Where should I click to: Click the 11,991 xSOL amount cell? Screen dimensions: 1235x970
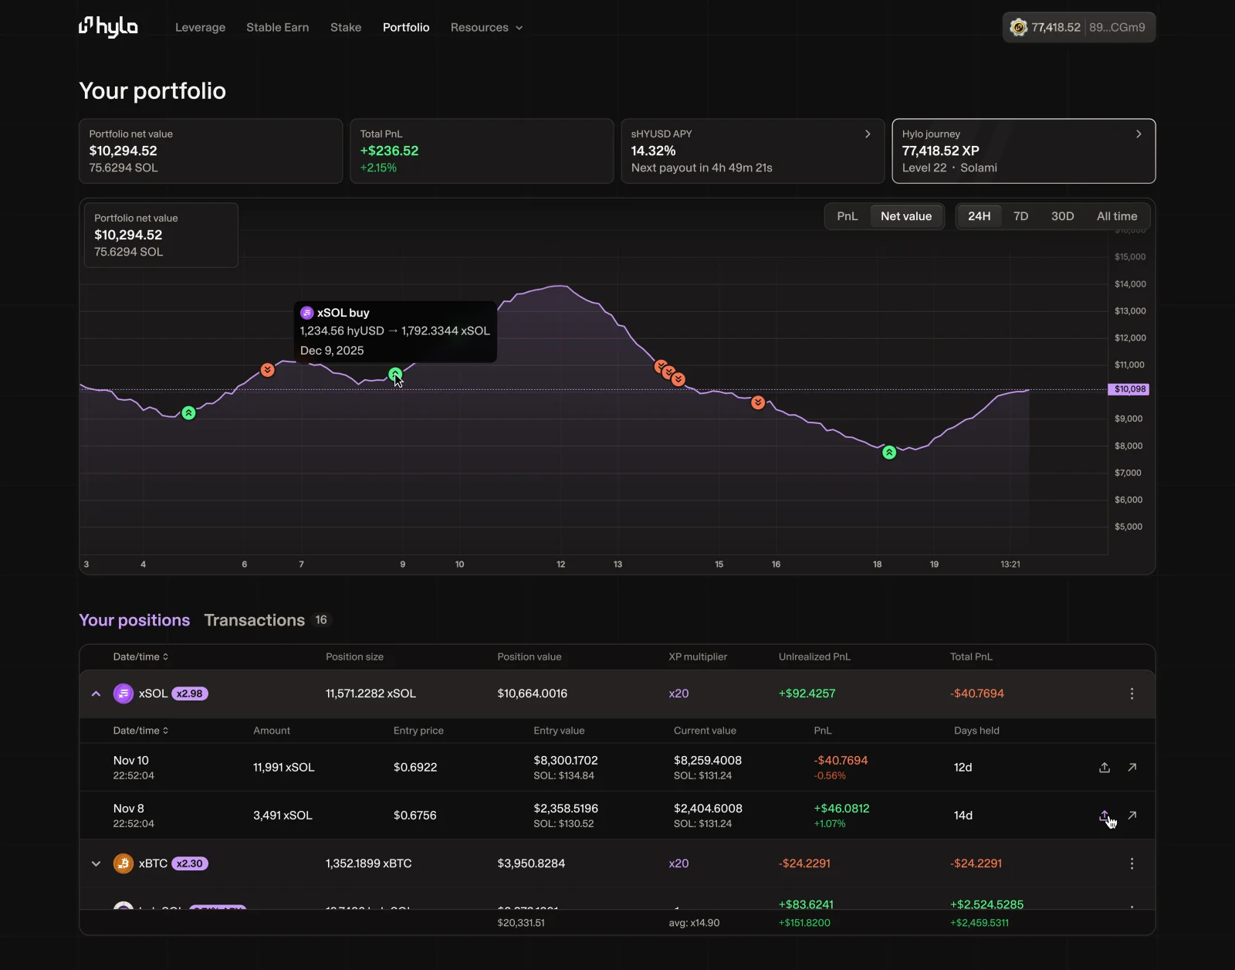pos(283,768)
